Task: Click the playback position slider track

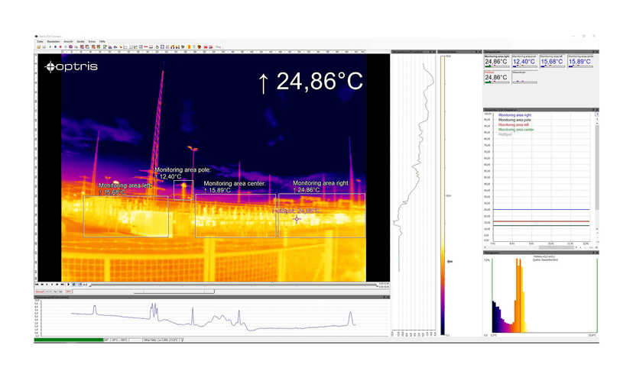Action: point(234,285)
